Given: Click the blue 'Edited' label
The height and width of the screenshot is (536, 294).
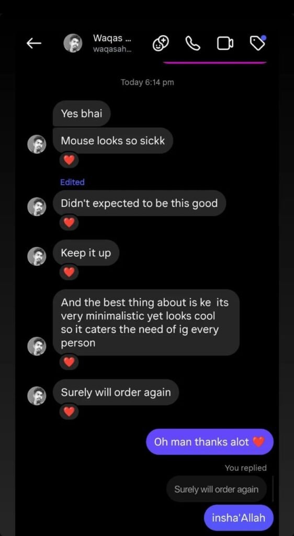Looking at the screenshot, I should point(72,182).
